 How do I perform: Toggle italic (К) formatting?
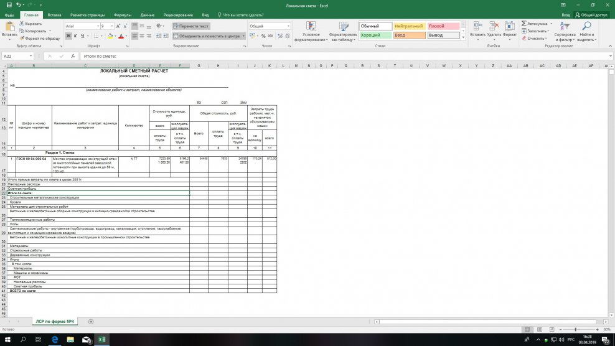pos(75,36)
